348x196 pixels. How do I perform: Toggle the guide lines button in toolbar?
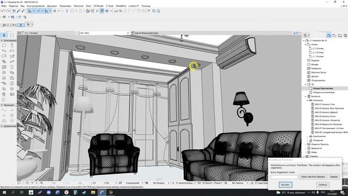tap(30, 11)
